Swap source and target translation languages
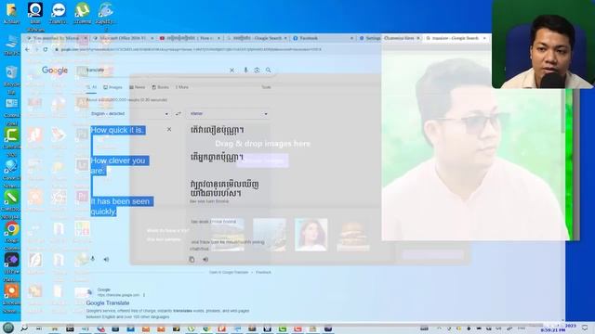Image resolution: width=595 pixels, height=334 pixels. (178, 113)
